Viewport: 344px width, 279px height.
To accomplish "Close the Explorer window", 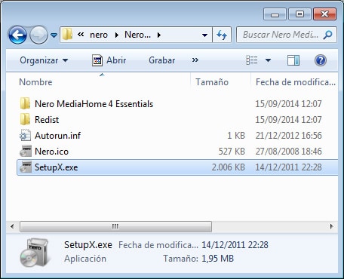I will [x=324, y=14].
